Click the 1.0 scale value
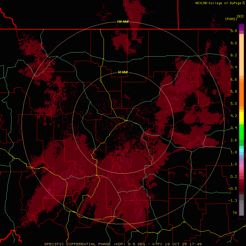The height and width of the screenshot is (246, 246). pos(234,165)
